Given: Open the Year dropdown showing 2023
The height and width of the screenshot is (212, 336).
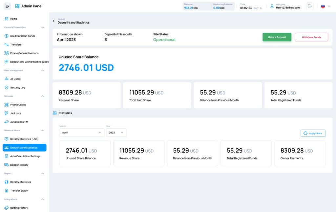Looking at the screenshot, I should [x=116, y=133].
